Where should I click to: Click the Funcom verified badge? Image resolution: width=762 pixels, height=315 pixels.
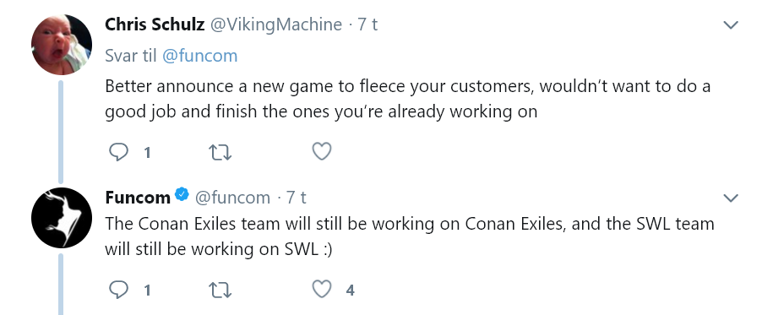[x=182, y=195]
